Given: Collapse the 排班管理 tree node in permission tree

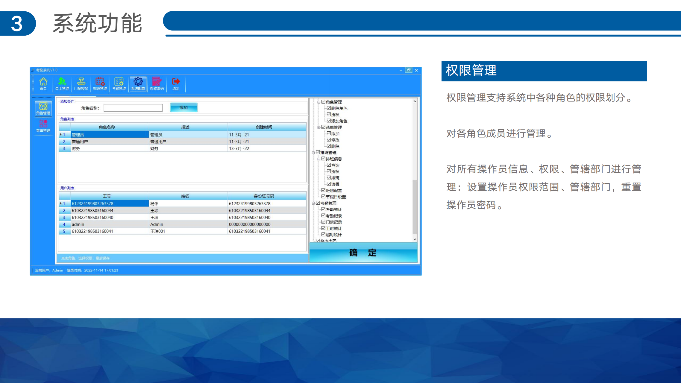Looking at the screenshot, I should (x=313, y=153).
